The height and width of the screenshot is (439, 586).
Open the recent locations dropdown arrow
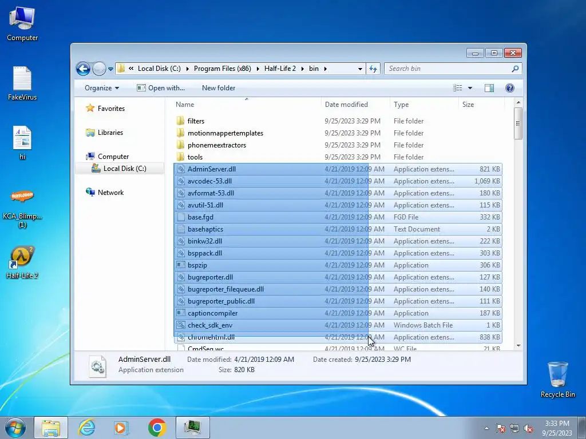point(110,69)
